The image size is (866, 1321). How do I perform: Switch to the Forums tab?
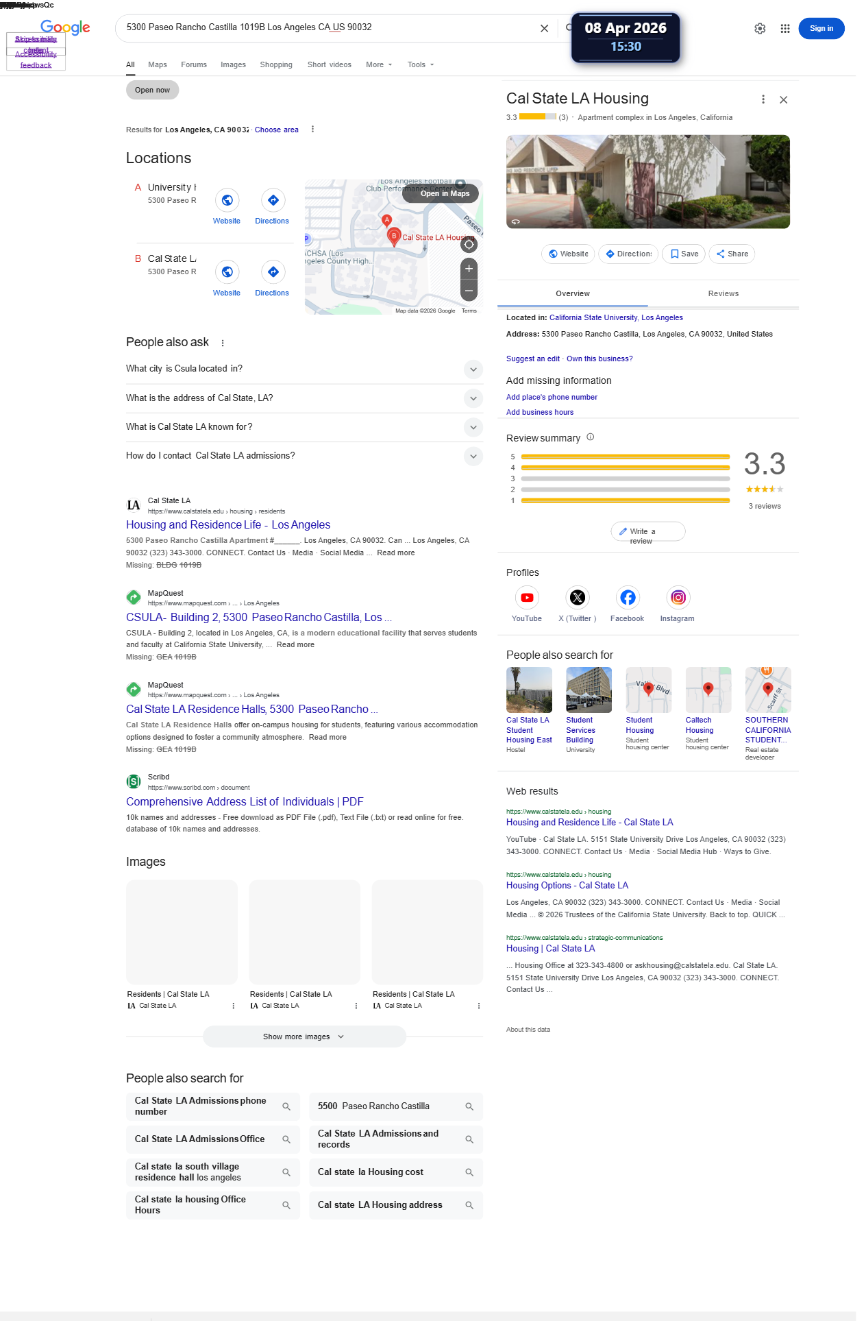(194, 64)
